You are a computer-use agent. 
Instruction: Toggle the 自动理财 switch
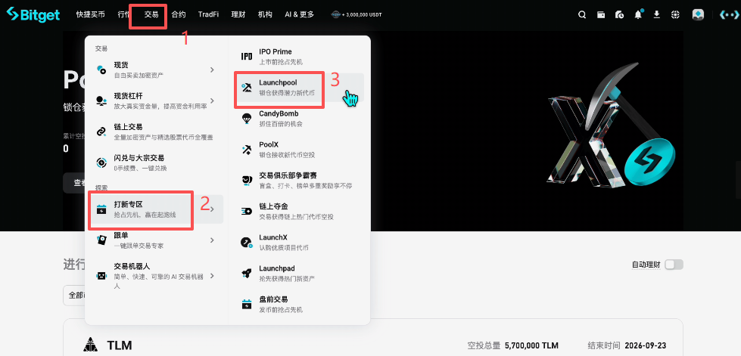click(674, 265)
